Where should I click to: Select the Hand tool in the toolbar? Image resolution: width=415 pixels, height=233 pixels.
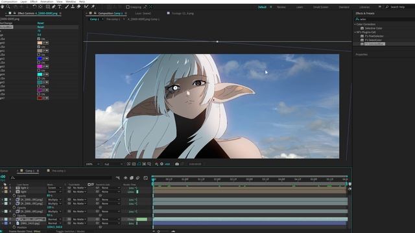3,6
